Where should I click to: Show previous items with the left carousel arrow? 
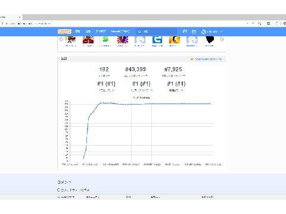[x=61, y=39]
